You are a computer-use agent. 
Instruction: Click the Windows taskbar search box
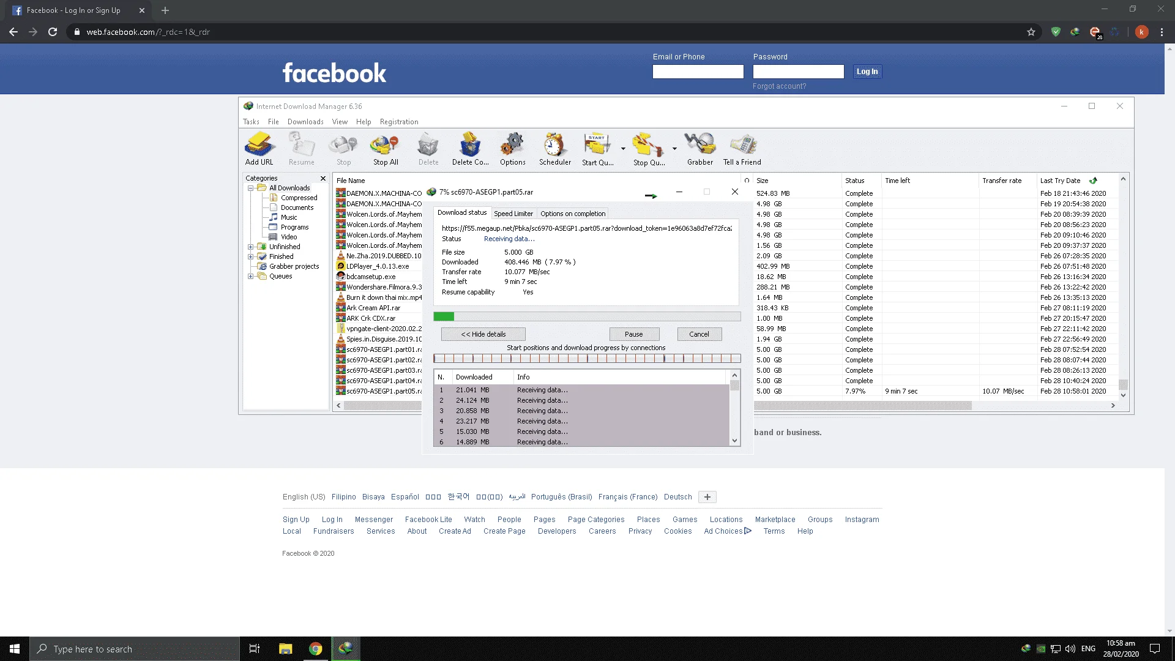pos(135,649)
